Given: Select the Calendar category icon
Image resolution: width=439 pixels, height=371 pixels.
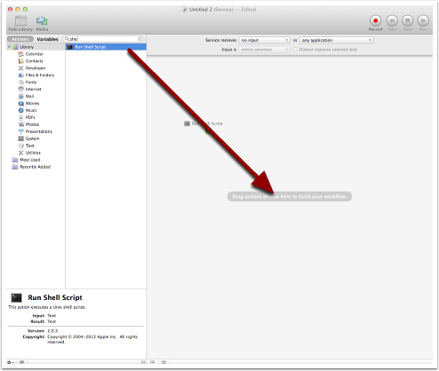Looking at the screenshot, I should (20, 54).
